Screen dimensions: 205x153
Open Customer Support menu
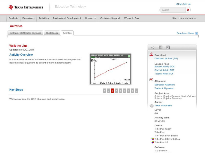(110, 18)
